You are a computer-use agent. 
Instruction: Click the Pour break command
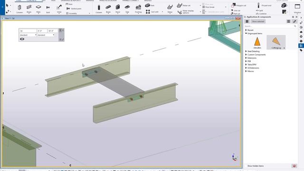[209, 7]
